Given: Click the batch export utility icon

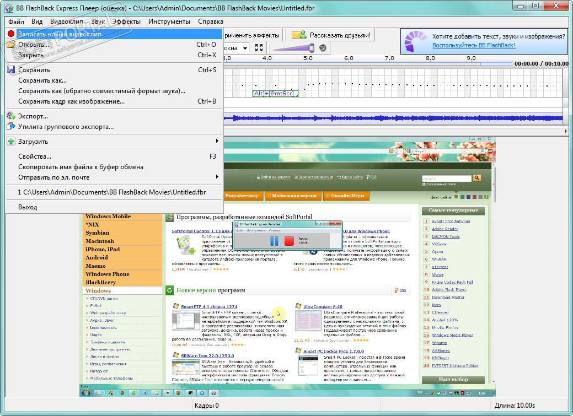Looking at the screenshot, I should point(11,127).
